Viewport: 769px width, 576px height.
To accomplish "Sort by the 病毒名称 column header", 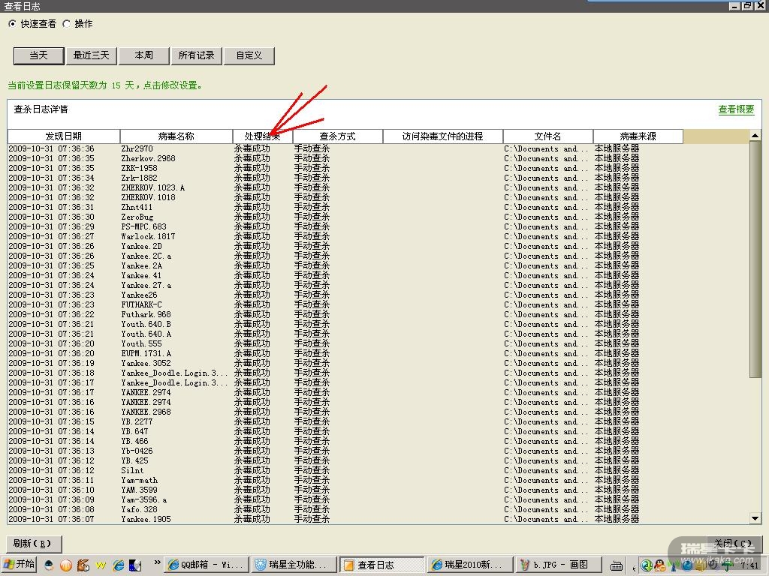I will [x=176, y=136].
